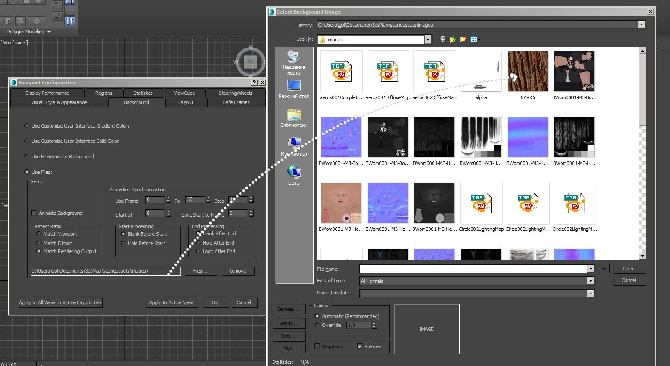Open the ViewCube tab
The image size is (670, 366).
click(185, 93)
